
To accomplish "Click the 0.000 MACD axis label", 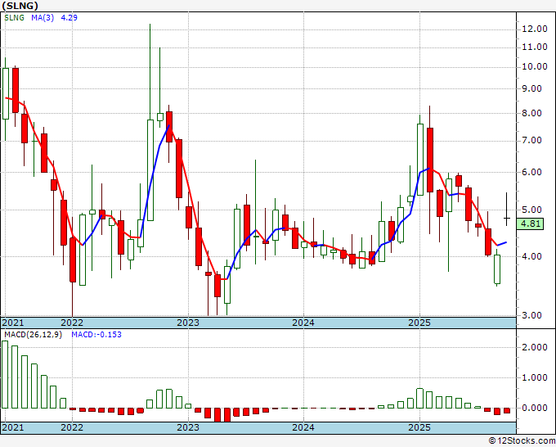I will coord(535,408).
